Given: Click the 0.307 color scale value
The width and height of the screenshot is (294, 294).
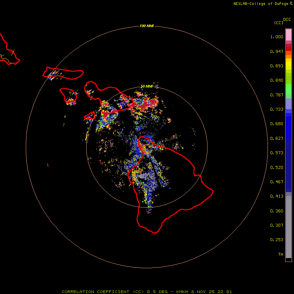Looking at the screenshot, I should 277,225.
